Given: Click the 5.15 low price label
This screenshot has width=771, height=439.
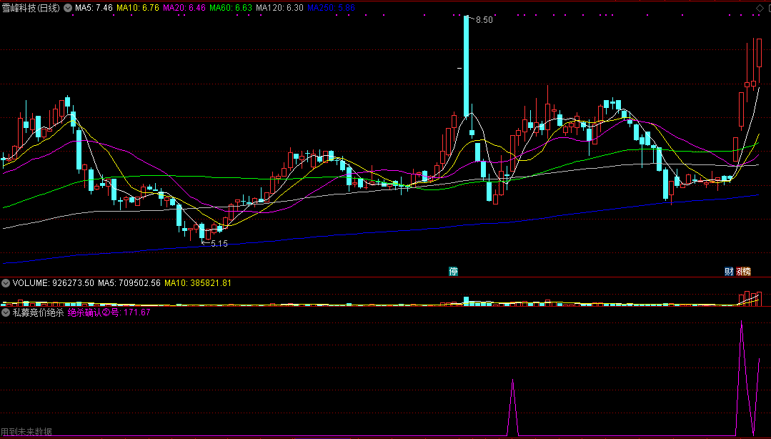Looking at the screenshot, I should point(219,244).
